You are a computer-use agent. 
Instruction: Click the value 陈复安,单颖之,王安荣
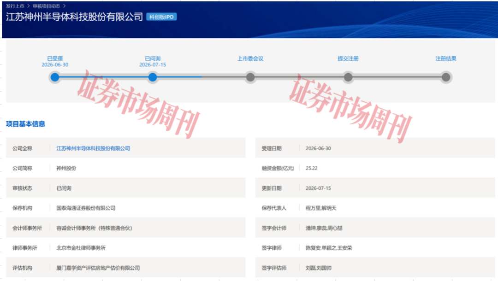click(329, 248)
